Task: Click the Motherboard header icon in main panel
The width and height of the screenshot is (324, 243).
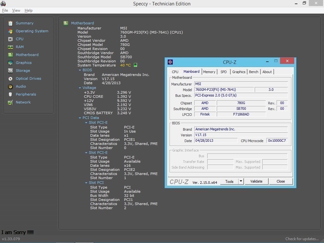Action: (66, 23)
